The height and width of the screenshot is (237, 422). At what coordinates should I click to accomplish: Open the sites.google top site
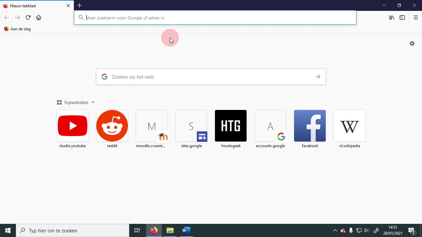(x=191, y=129)
